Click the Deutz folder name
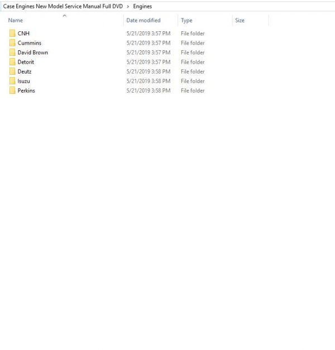335x350 pixels. pyautogui.click(x=25, y=71)
